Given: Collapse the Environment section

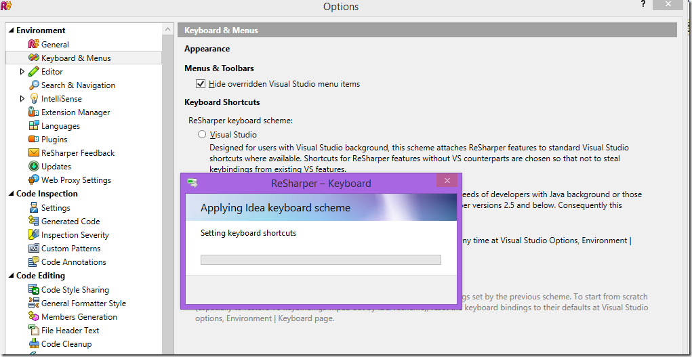Looking at the screenshot, I should click(x=11, y=30).
